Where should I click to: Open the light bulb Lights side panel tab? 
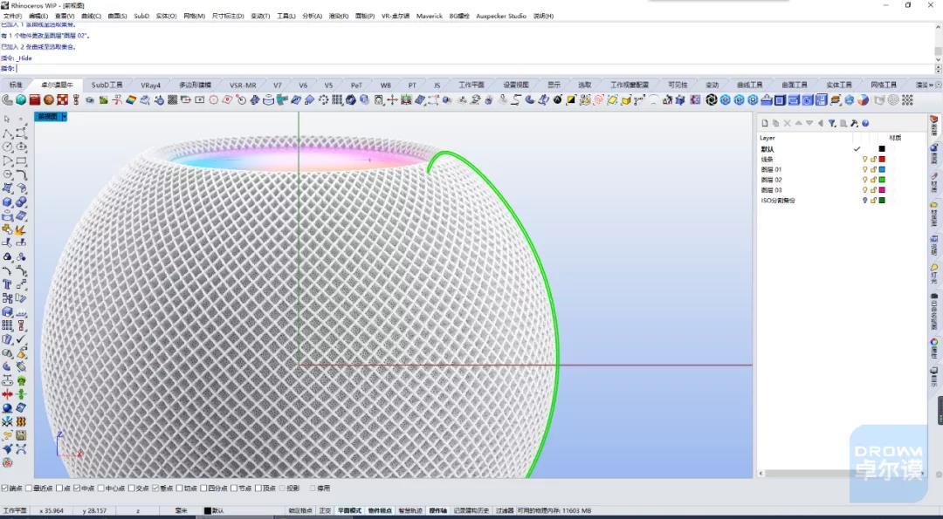(x=934, y=273)
